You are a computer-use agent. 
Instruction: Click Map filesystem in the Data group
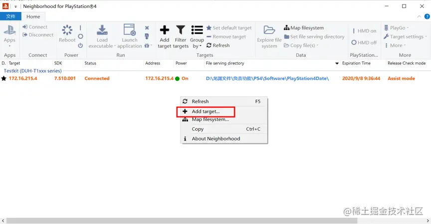304,28
